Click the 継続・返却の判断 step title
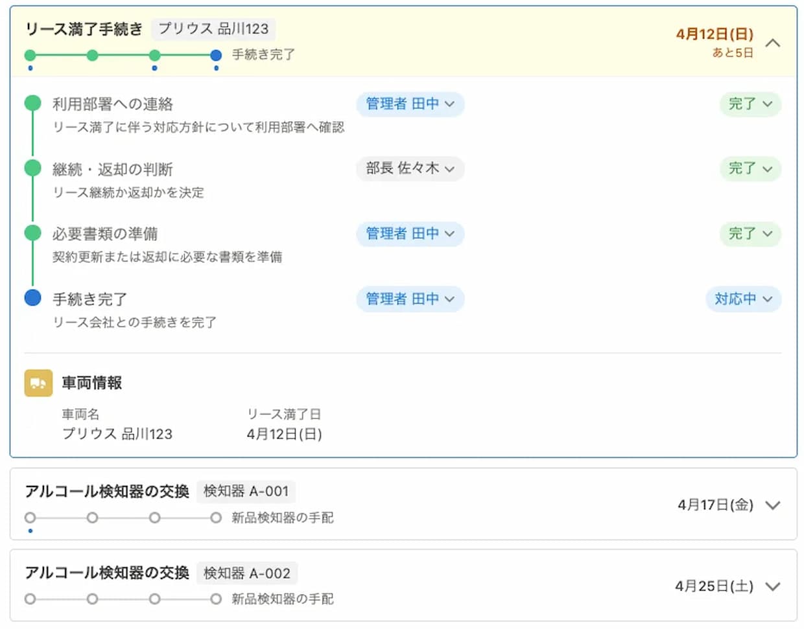Screen dimensions: 804x629 point(113,169)
